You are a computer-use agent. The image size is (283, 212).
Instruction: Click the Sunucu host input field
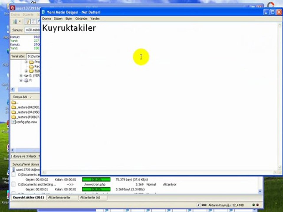click(x=32, y=30)
